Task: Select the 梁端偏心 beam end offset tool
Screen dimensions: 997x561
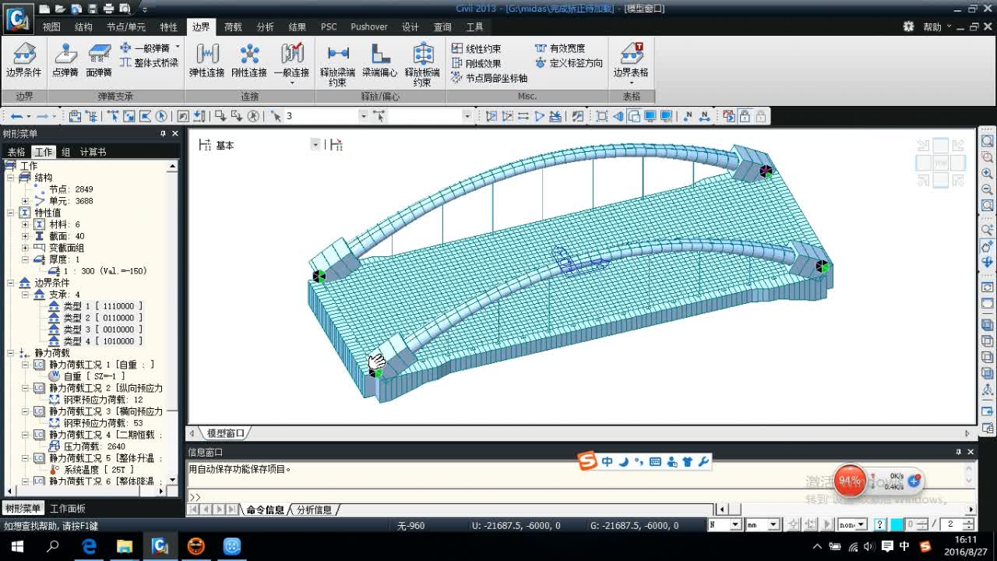Action: point(380,60)
